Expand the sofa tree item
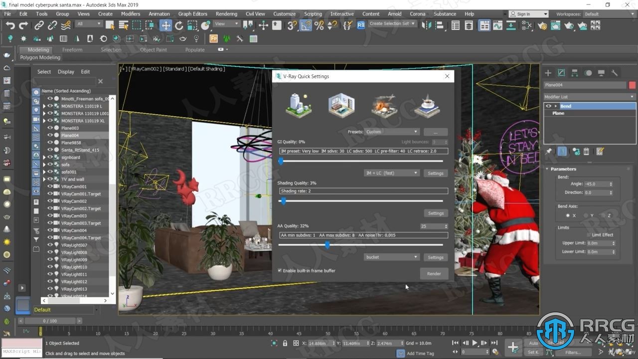The height and width of the screenshot is (359, 638). point(44,165)
